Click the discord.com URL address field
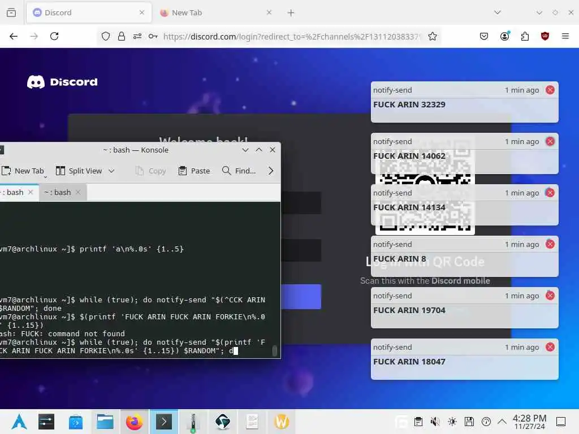Image resolution: width=579 pixels, height=434 pixels. click(292, 36)
